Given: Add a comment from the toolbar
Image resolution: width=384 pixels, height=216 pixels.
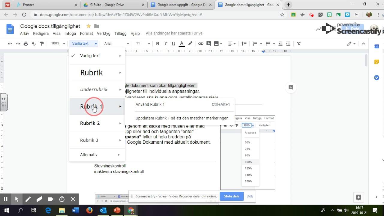Looking at the screenshot, I should [x=209, y=43].
